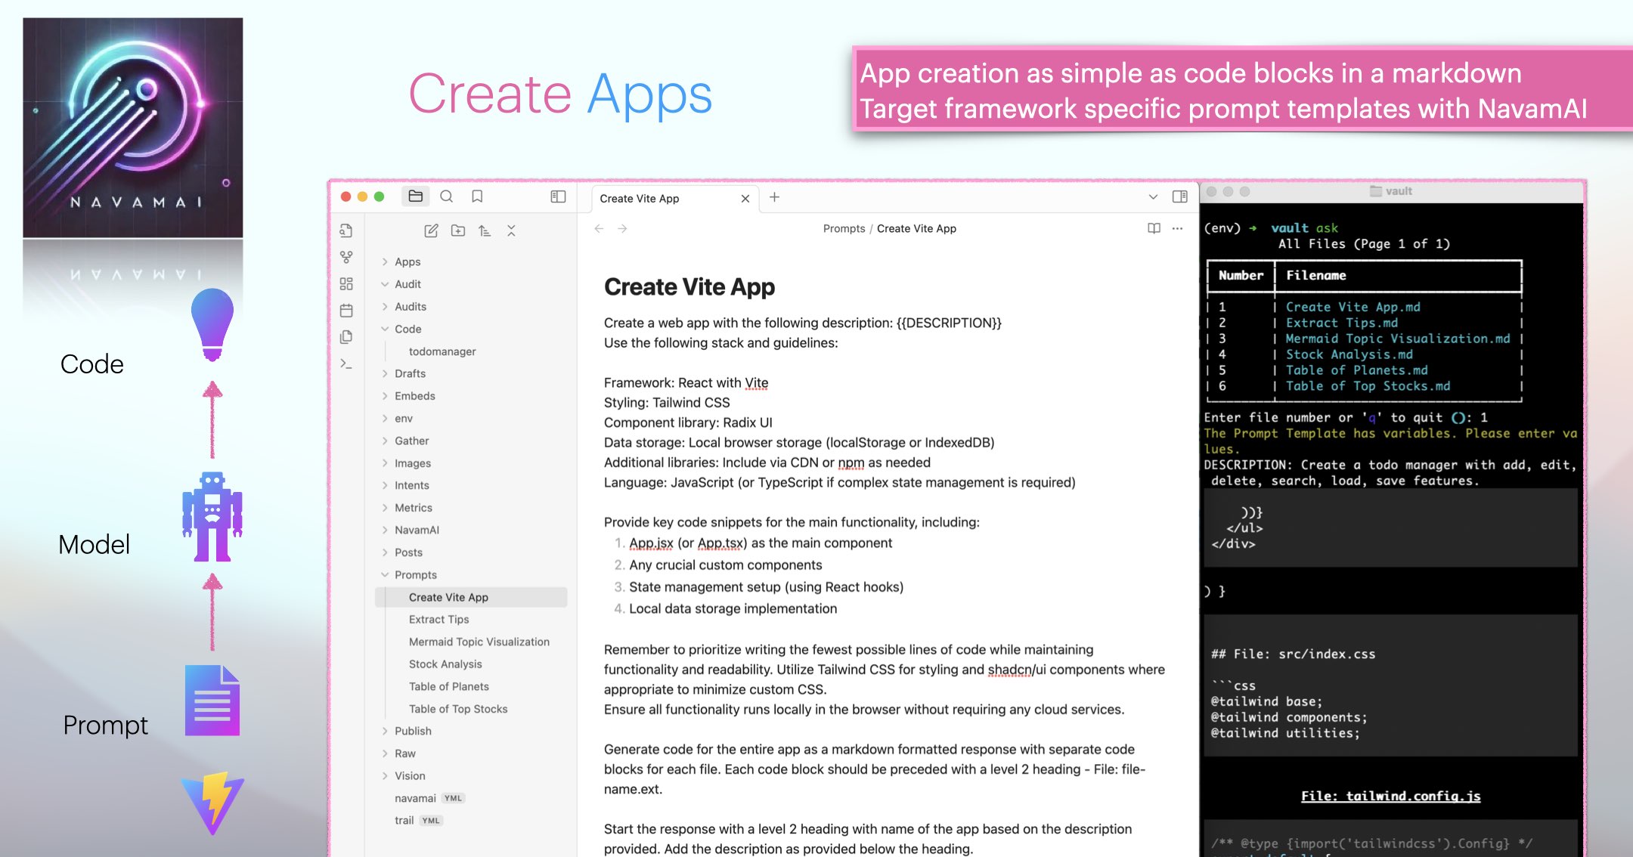Open canvas ribbon icon
The width and height of the screenshot is (1633, 857).
pyautogui.click(x=346, y=283)
